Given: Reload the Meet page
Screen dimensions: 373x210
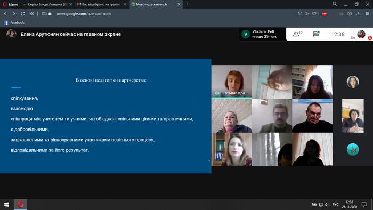Looking at the screenshot, I should click(x=23, y=14).
